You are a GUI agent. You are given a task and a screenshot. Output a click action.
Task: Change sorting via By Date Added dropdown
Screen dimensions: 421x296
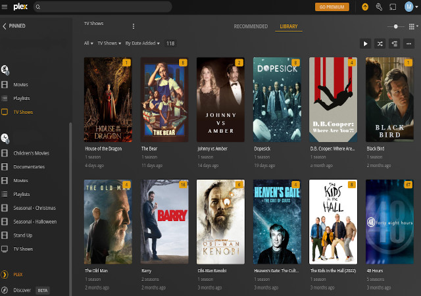[142, 43]
